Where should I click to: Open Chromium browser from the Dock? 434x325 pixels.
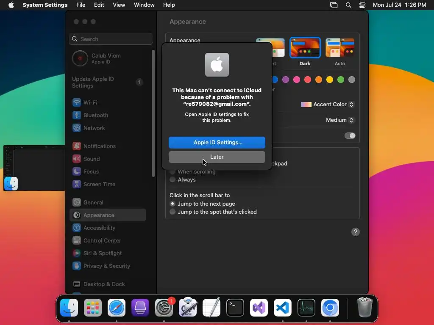pos(330,308)
